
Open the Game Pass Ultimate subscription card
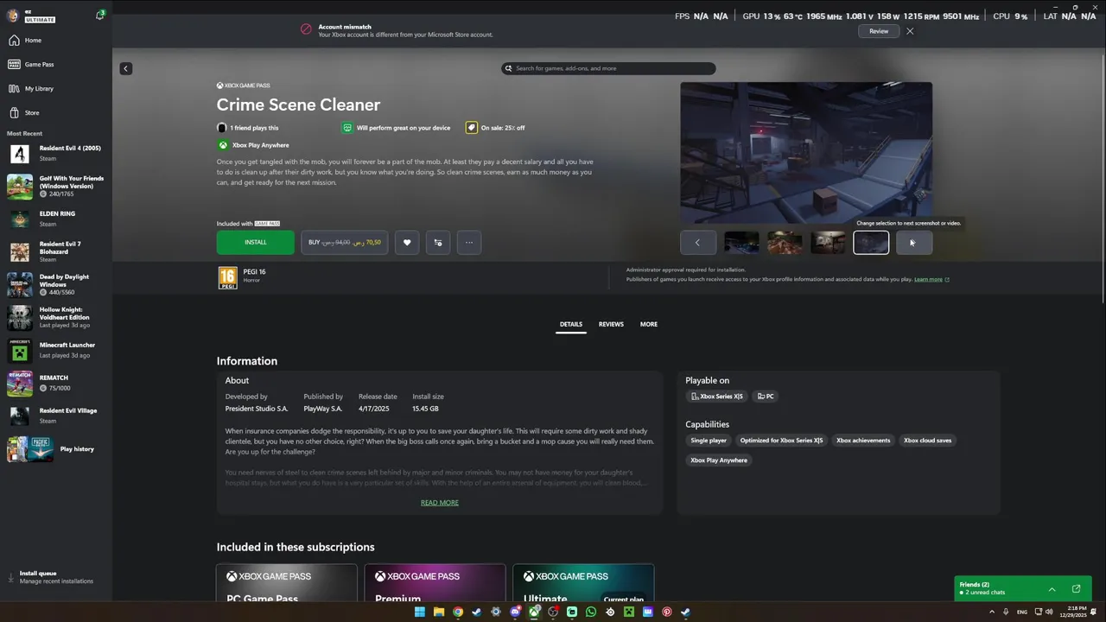click(583, 583)
